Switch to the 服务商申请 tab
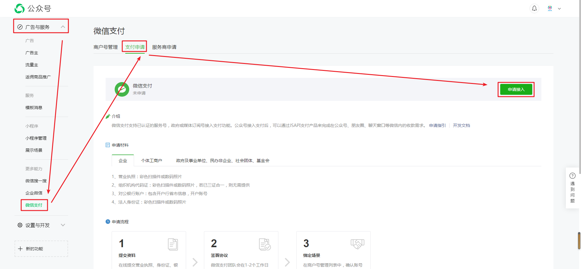This screenshot has width=581, height=269. click(164, 47)
